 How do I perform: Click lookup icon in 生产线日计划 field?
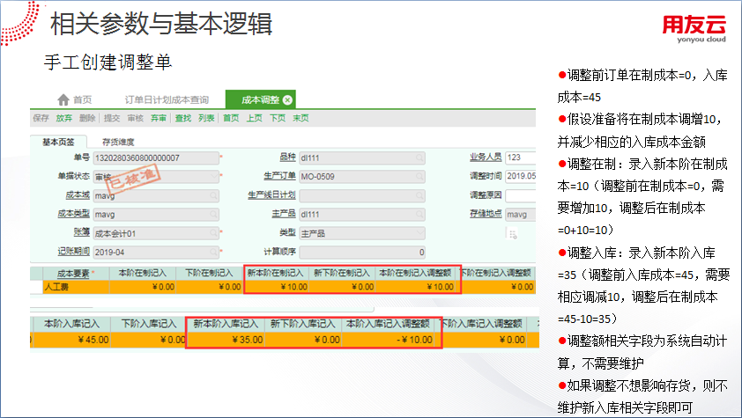coord(419,194)
